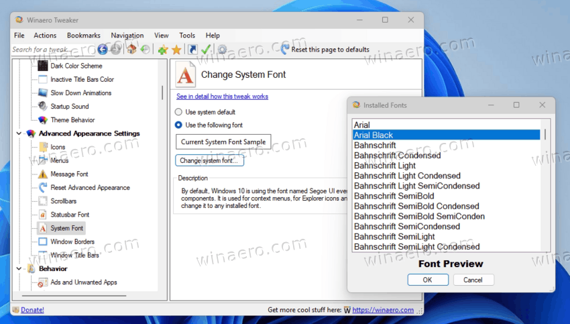Open settings with the gear toolbar icon
This screenshot has width=570, height=324.
[x=222, y=50]
